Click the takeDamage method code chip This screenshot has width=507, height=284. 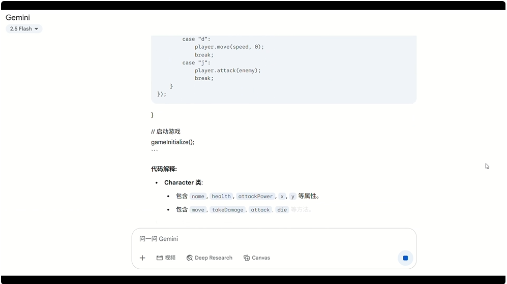click(x=228, y=210)
